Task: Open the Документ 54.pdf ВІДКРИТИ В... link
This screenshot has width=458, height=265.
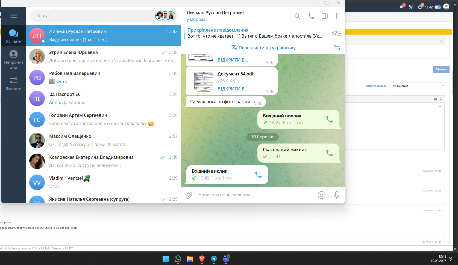Action: click(233, 89)
